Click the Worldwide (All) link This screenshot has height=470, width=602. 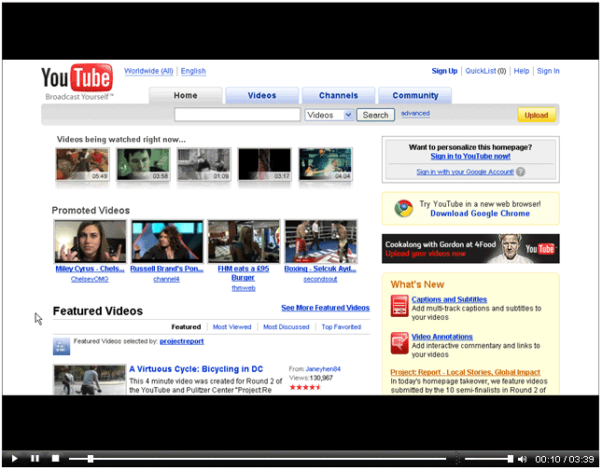[x=148, y=71]
